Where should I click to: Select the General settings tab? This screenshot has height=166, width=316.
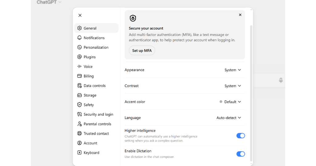click(96, 28)
